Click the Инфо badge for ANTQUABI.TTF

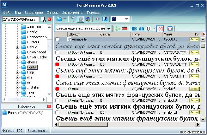(x=194, y=64)
